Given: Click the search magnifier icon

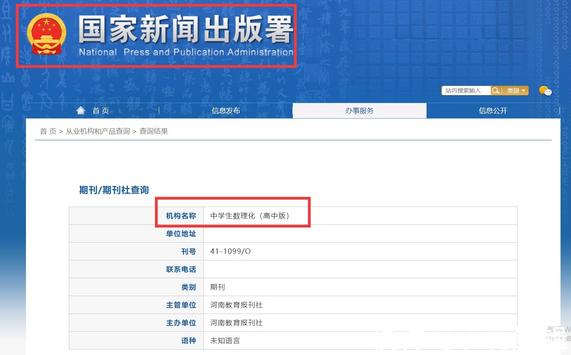Looking at the screenshot, I should click(495, 90).
